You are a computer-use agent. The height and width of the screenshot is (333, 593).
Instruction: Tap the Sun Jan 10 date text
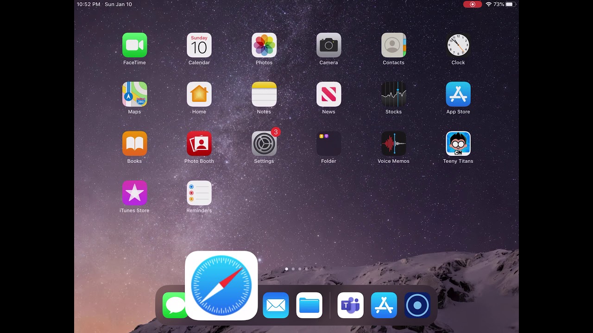point(118,4)
